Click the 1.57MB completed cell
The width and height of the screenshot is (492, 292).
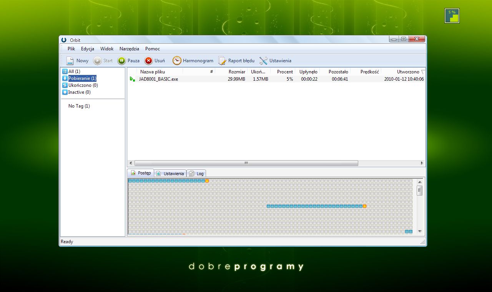[x=261, y=79]
